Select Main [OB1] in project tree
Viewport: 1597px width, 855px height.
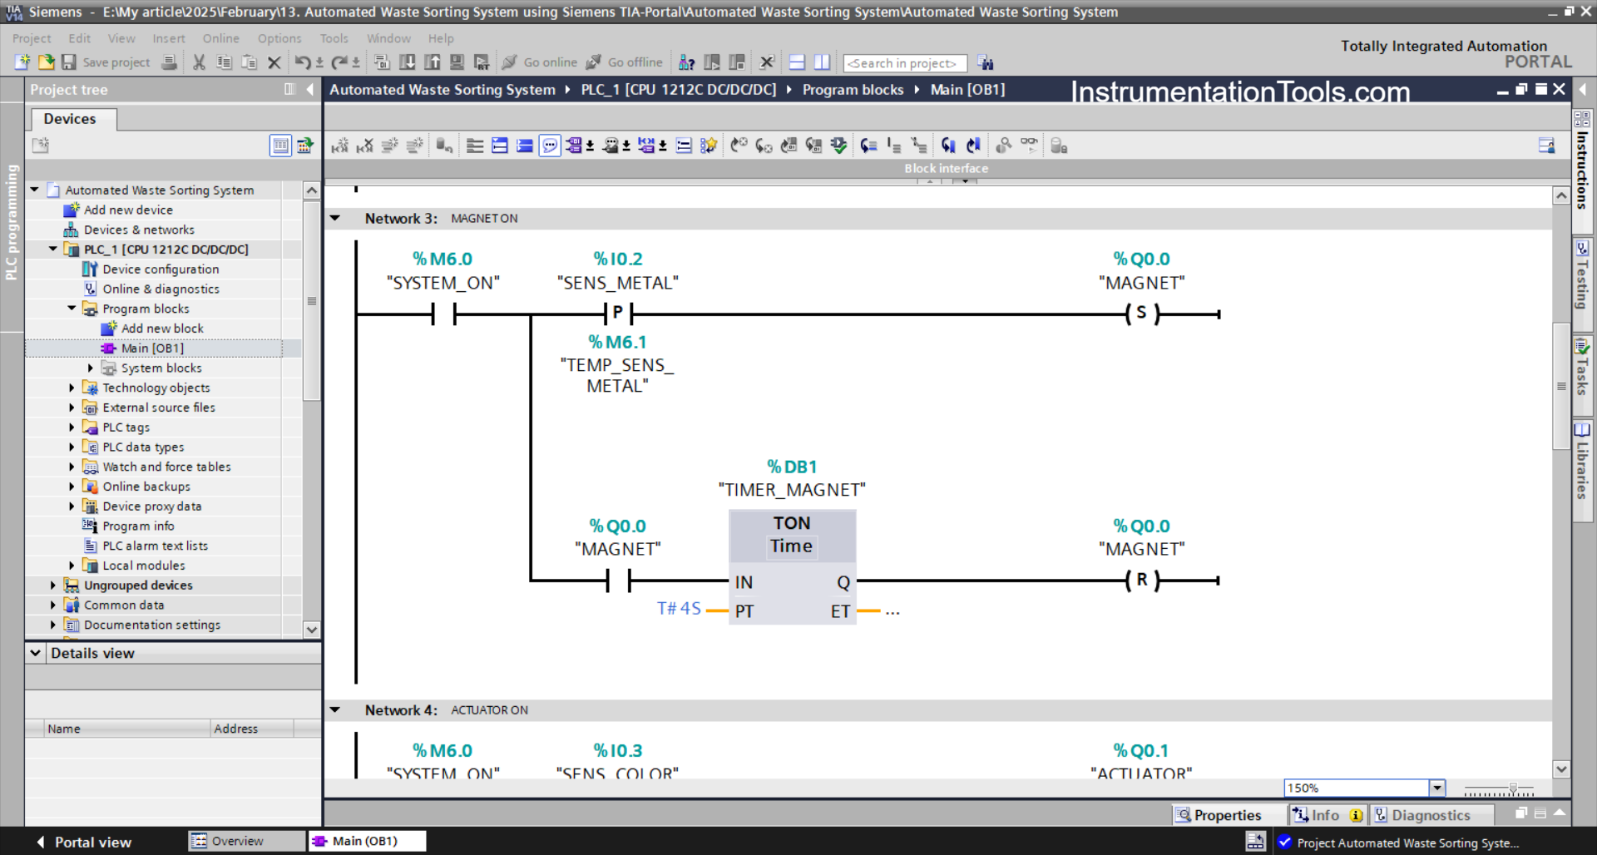pyautogui.click(x=152, y=348)
